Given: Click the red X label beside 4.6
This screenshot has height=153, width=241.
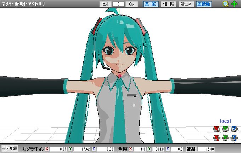Looking at the screenshot, I should click(x=131, y=149).
